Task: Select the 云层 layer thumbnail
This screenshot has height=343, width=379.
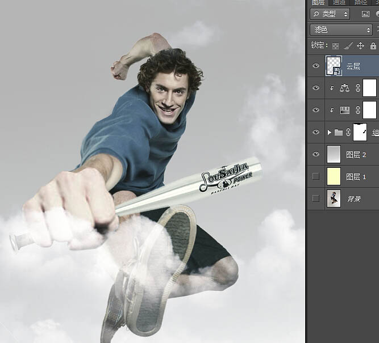Action: [334, 66]
